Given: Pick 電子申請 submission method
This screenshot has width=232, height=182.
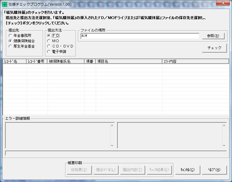Looking at the screenshot, I should pyautogui.click(x=57, y=52).
